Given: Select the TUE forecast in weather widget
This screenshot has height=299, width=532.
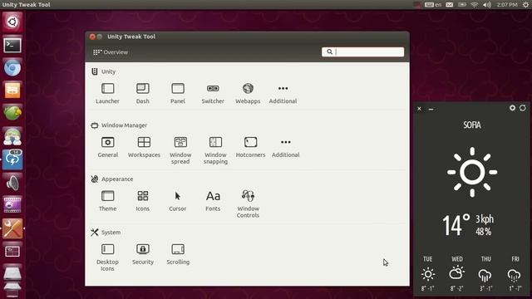Looking at the screenshot, I should coord(428,273).
